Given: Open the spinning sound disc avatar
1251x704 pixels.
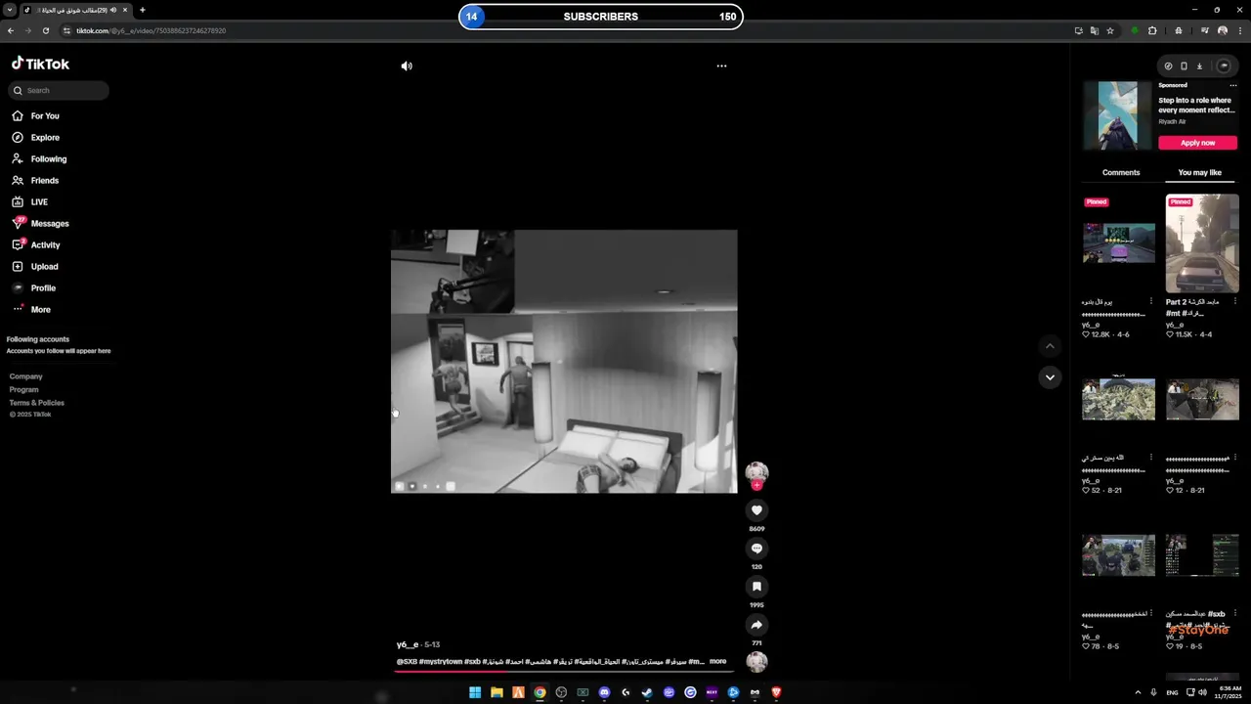Looking at the screenshot, I should 756,662.
